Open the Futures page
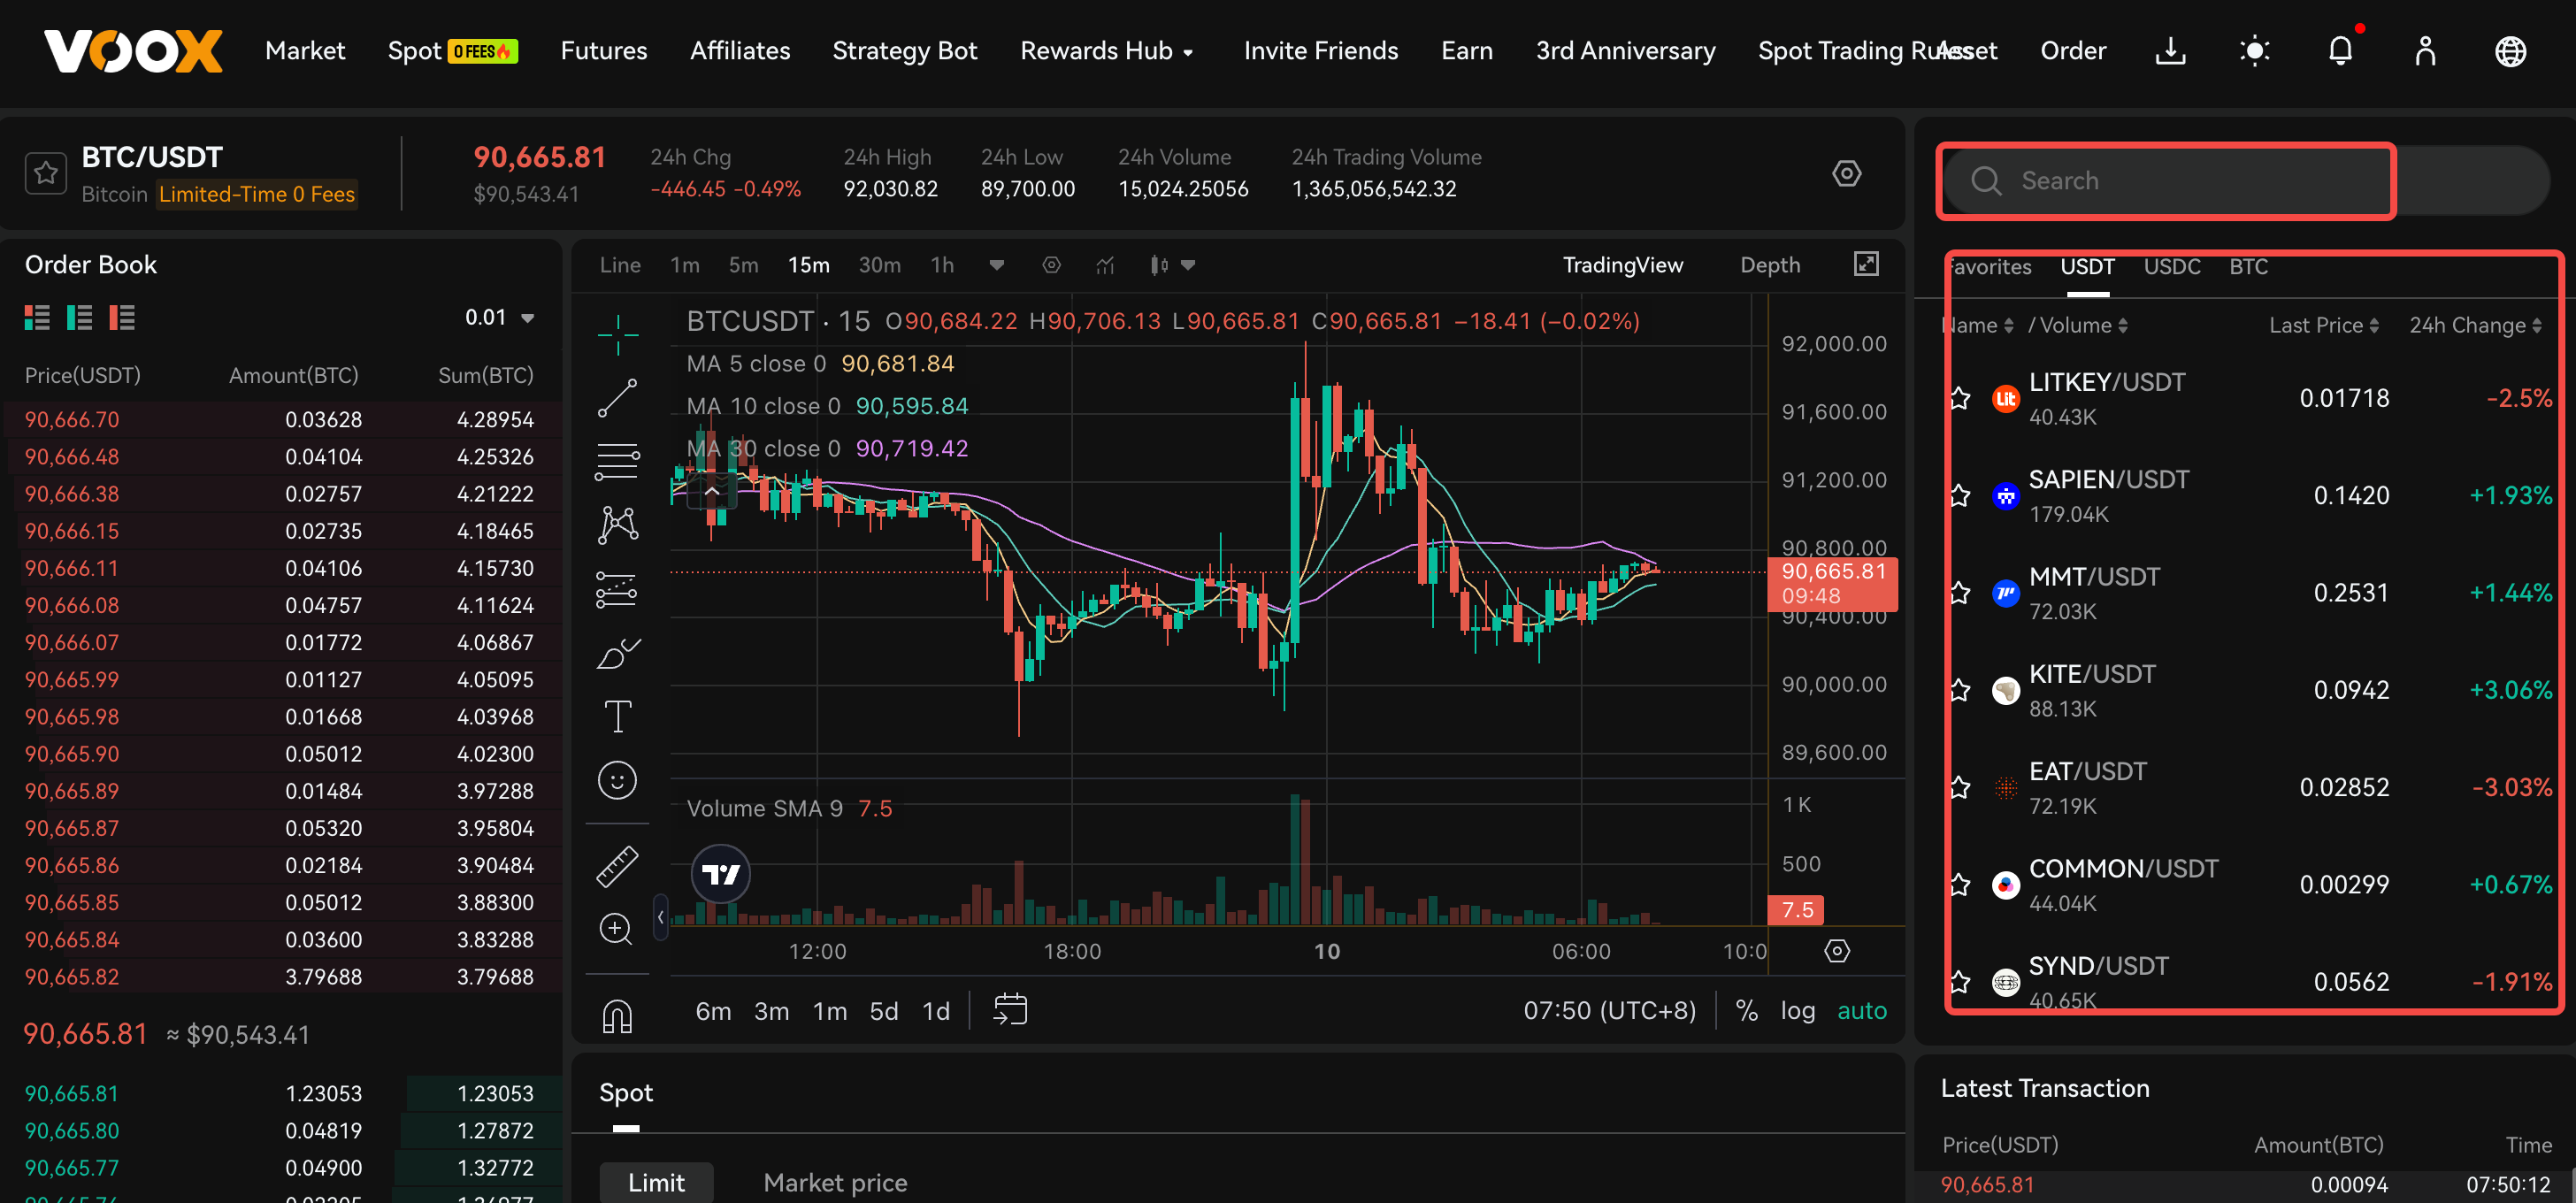2576x1203 pixels. (x=604, y=51)
